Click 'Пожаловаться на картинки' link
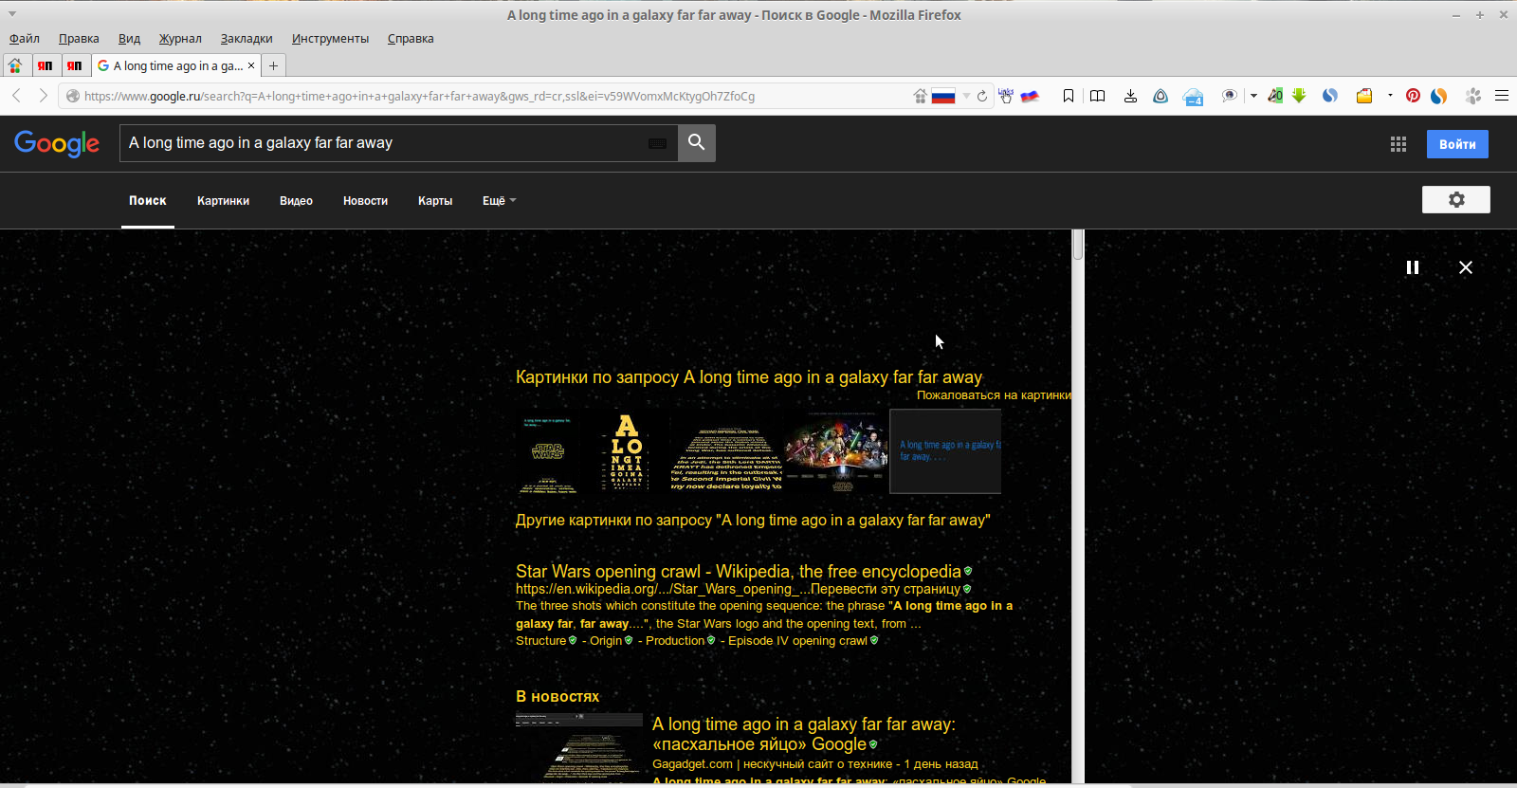 coord(994,395)
